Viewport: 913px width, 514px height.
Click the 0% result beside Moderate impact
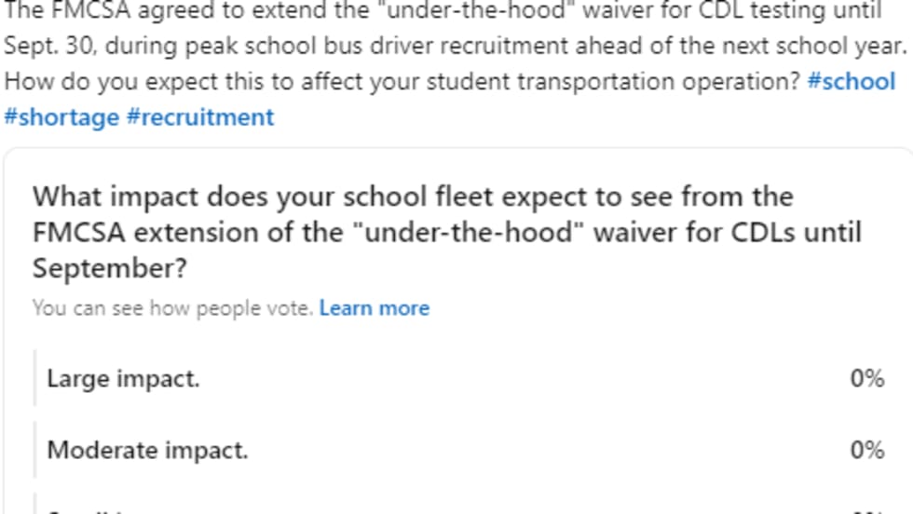click(866, 451)
